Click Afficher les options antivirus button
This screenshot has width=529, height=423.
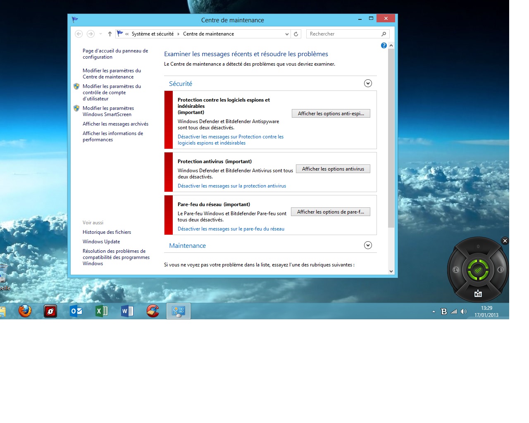point(333,169)
